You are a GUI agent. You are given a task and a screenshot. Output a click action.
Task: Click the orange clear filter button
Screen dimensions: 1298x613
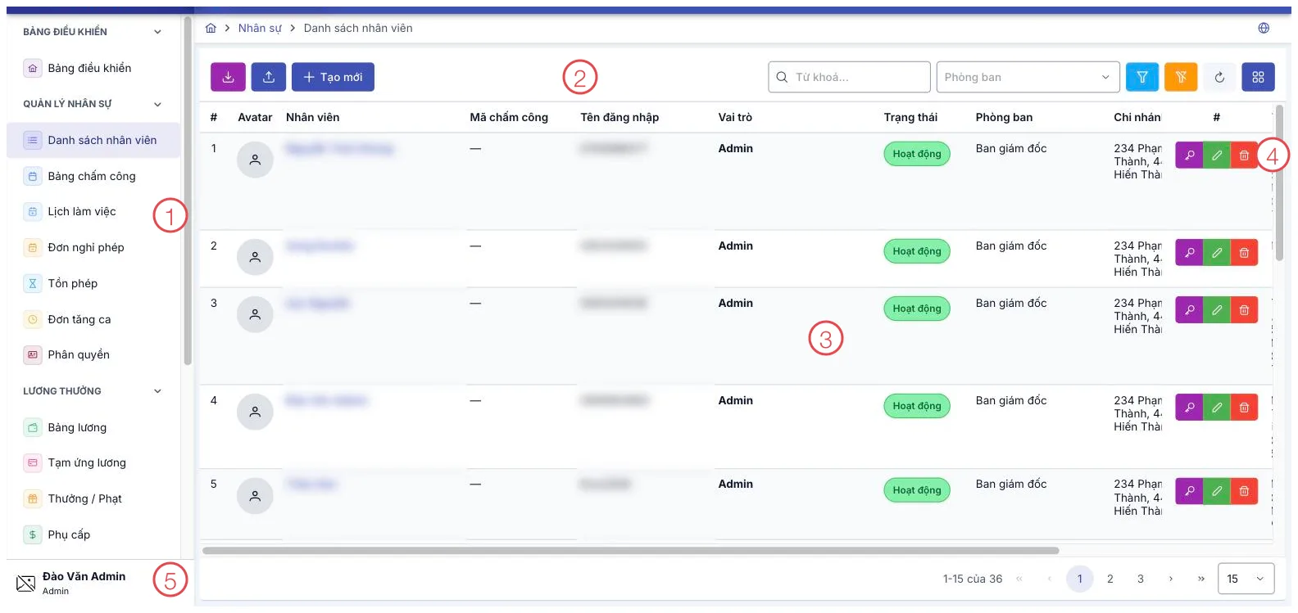tap(1181, 77)
